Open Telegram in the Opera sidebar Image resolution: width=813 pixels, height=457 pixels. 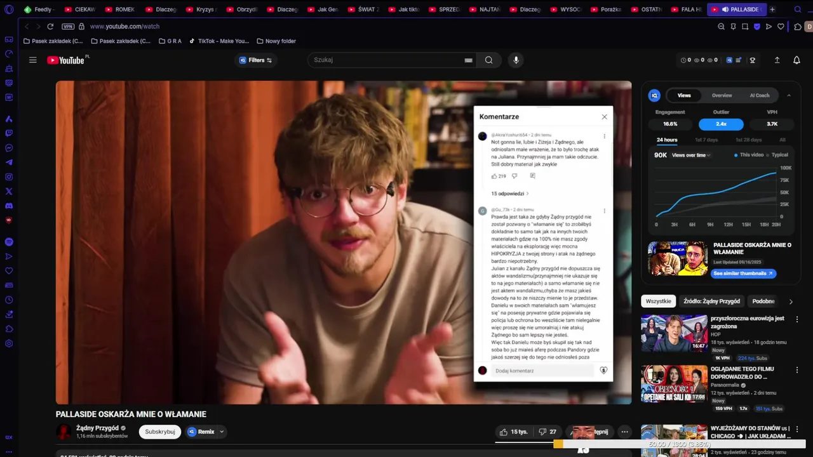(9, 162)
